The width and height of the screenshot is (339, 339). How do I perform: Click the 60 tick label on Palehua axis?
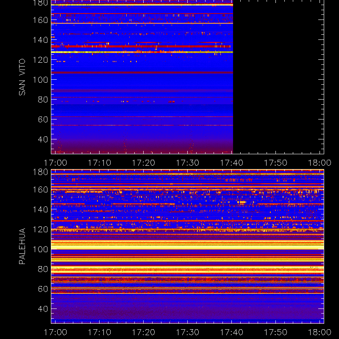click(43, 289)
